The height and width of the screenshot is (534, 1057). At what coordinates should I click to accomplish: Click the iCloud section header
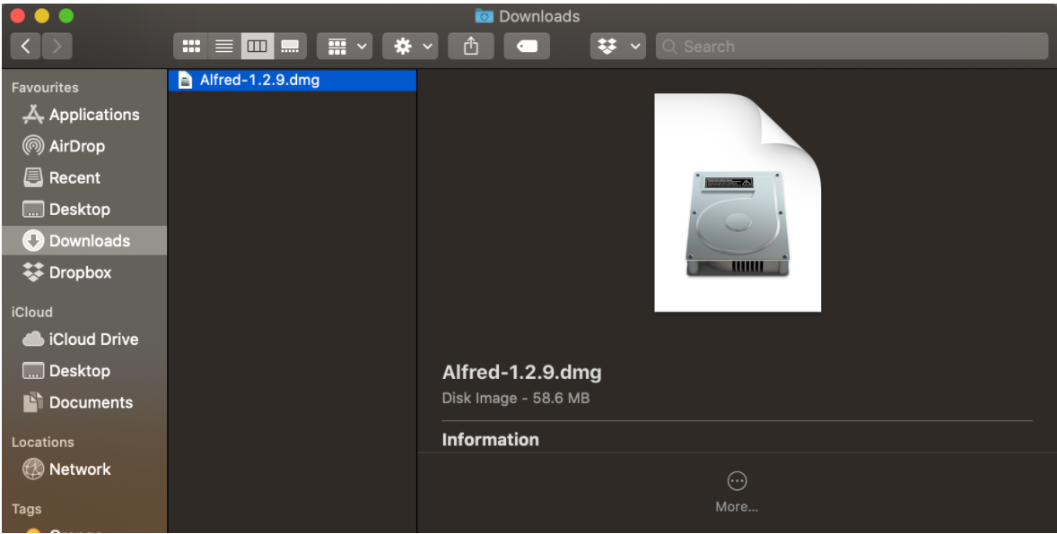pyautogui.click(x=31, y=312)
